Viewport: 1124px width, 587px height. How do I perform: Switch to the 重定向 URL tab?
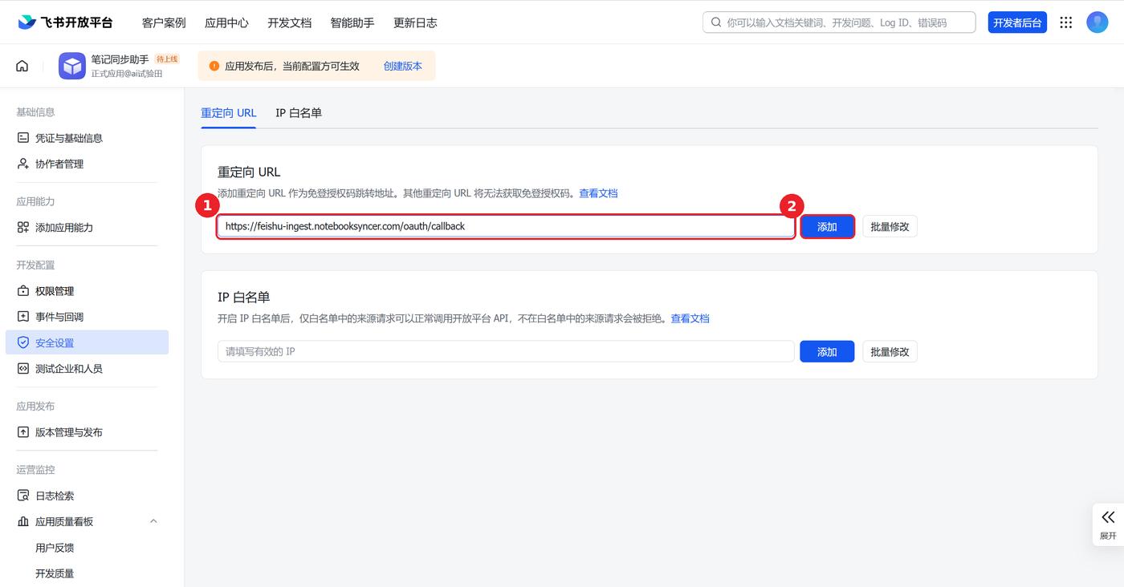pyautogui.click(x=229, y=113)
